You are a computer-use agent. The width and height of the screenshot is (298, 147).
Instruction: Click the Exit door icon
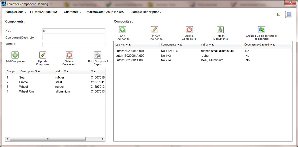(289, 14)
